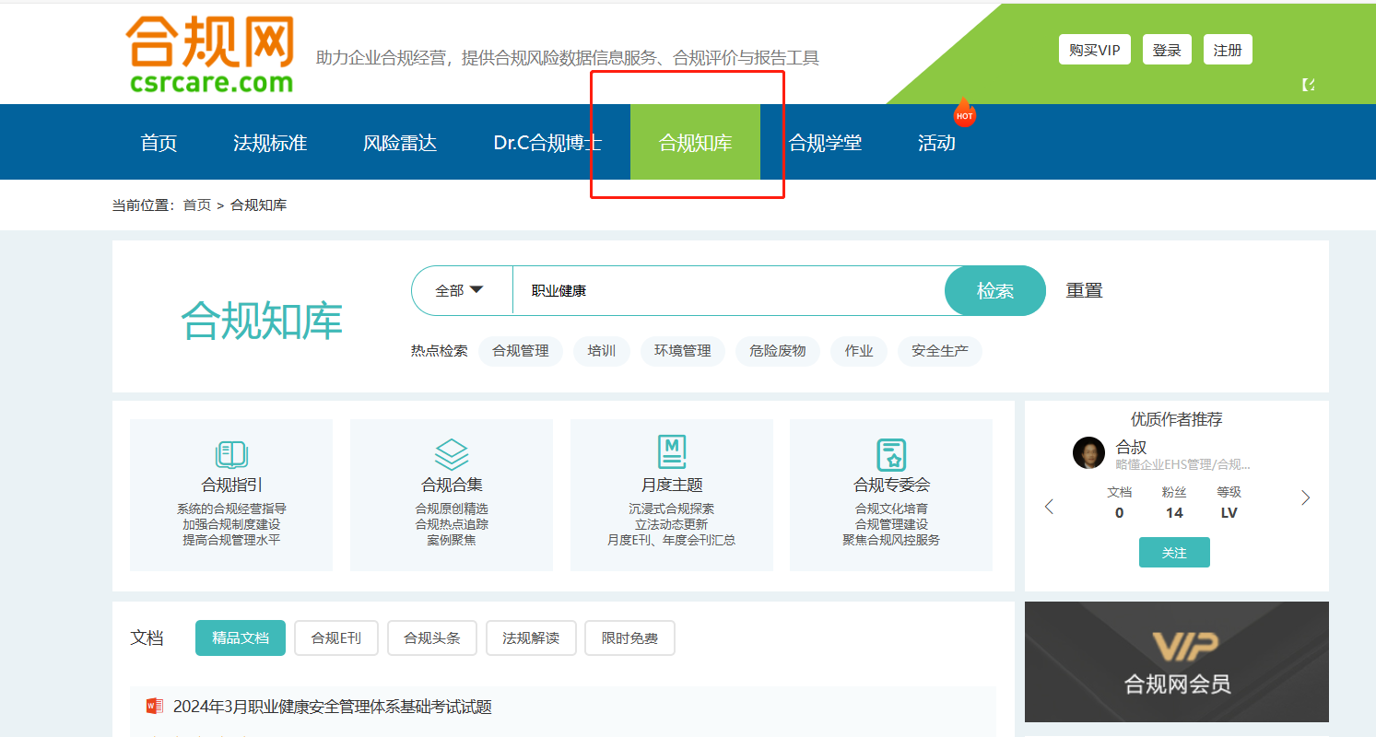Click the 购买VIP button
Screen dimensions: 1376x737
1095,50
